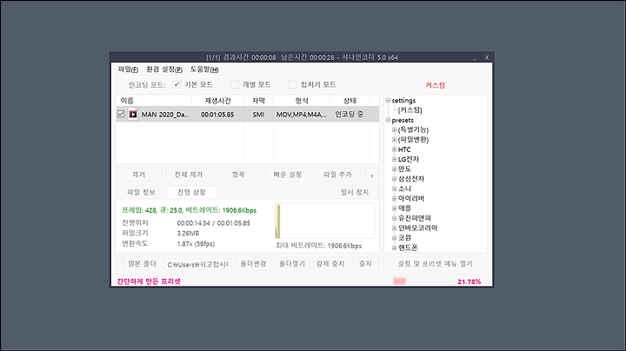The image size is (626, 351).
Task: Close the 샤나인코더 window
Action: pos(487,57)
